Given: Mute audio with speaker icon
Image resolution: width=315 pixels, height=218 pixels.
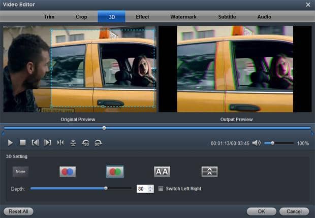Looking at the screenshot, I should (257, 143).
